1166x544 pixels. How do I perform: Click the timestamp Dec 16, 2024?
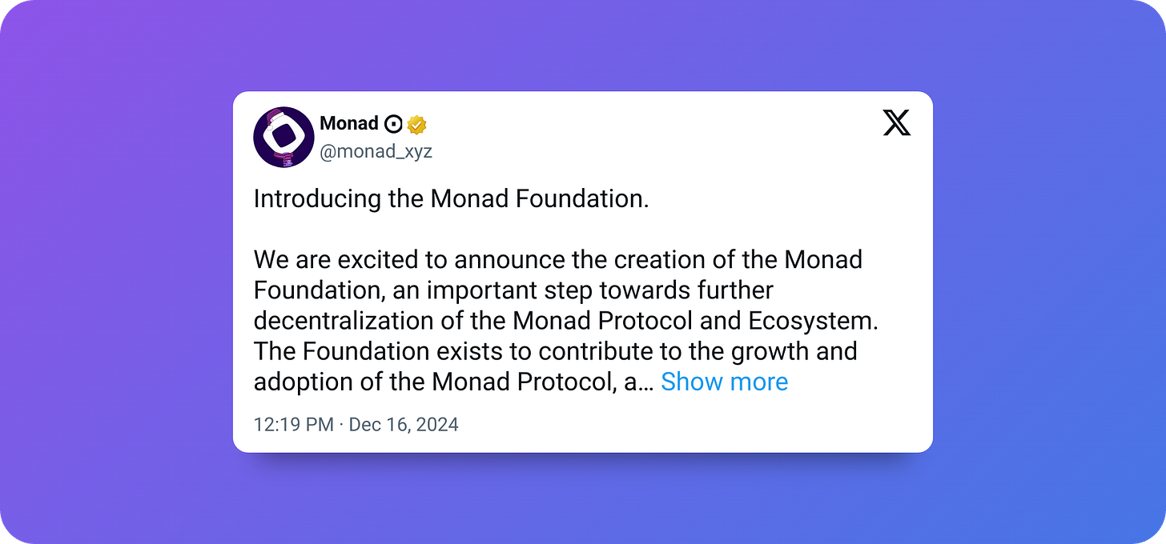coord(403,425)
